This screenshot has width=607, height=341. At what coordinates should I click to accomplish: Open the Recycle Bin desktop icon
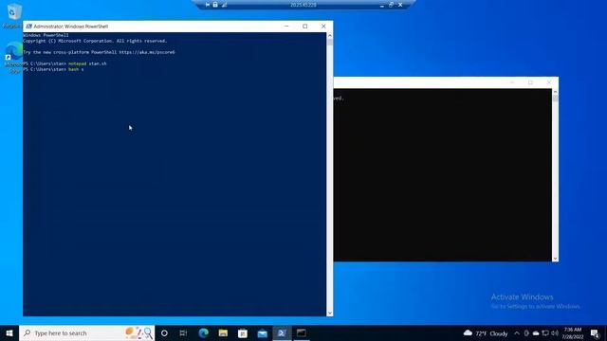[x=14, y=15]
